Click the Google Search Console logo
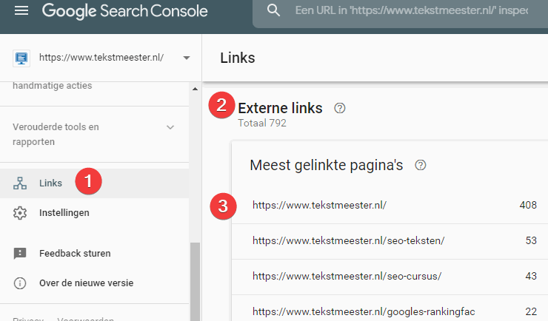This screenshot has width=548, height=321. coord(124,11)
